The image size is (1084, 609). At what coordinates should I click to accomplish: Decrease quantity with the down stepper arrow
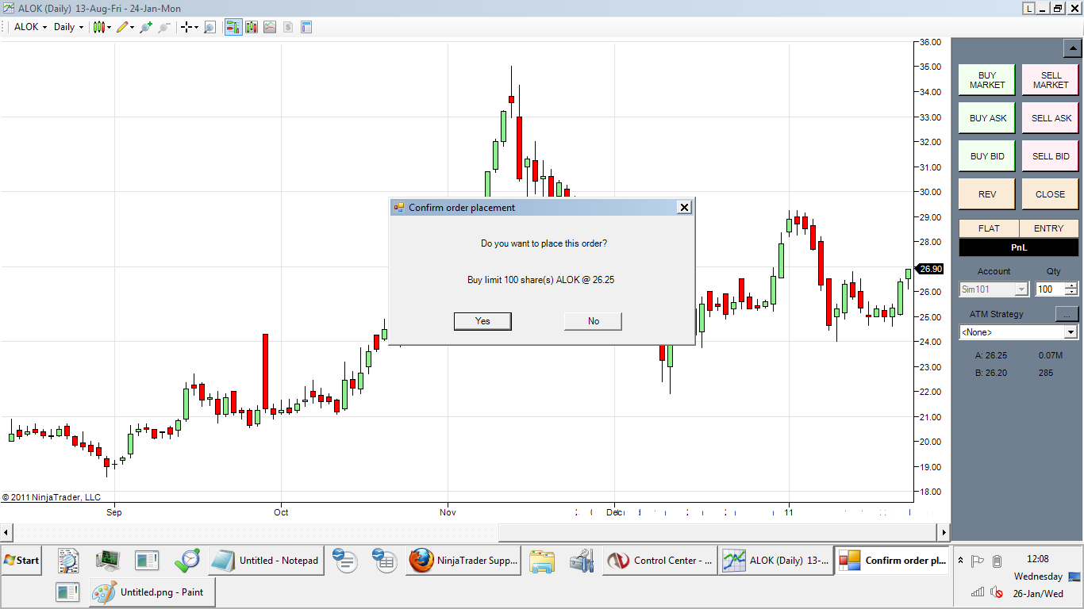[1071, 293]
